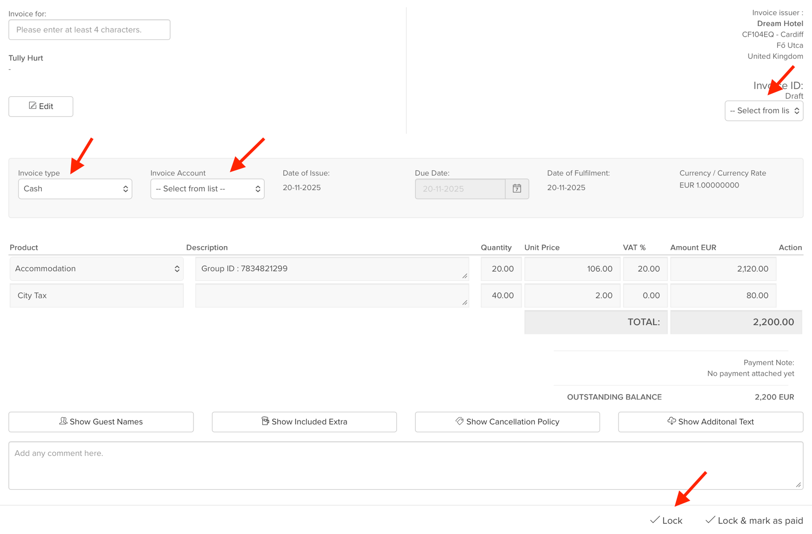
Task: Open the Invoice type dropdown showing Cash
Action: pos(75,189)
